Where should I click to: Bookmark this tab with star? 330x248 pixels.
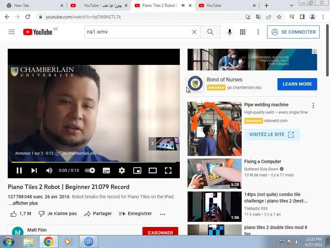coord(279,17)
